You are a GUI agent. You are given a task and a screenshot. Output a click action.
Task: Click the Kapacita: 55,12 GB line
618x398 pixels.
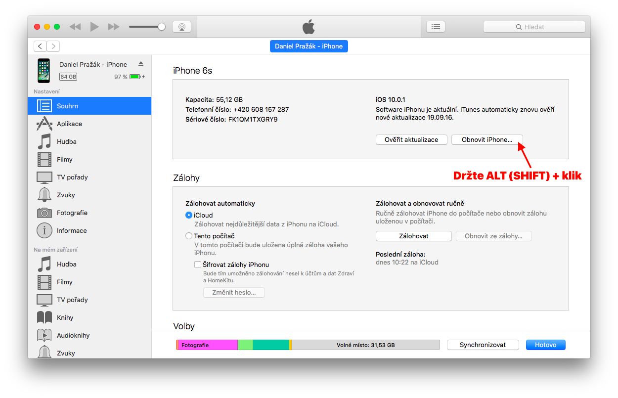tap(214, 99)
